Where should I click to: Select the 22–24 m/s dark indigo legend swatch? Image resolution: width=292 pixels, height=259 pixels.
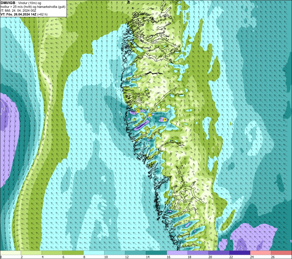[x=240, y=253]
